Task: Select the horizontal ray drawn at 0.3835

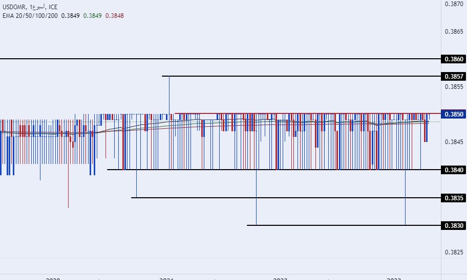Action: pos(286,198)
